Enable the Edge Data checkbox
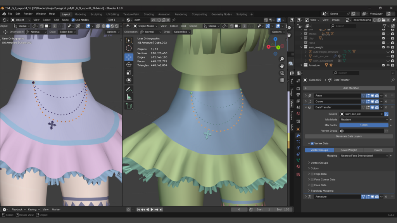This screenshot has height=223, width=397. (312, 174)
